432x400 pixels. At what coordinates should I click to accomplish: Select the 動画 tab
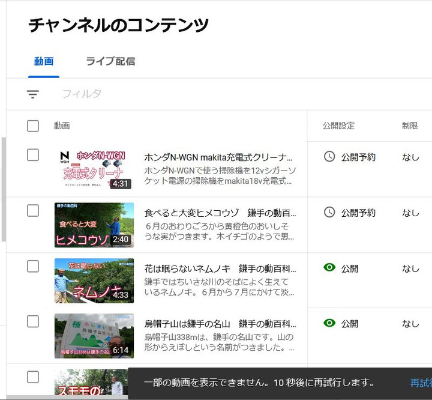point(44,61)
